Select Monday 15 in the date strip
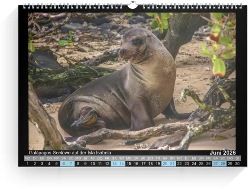This screenshot has width=248, height=189. click(x=129, y=164)
